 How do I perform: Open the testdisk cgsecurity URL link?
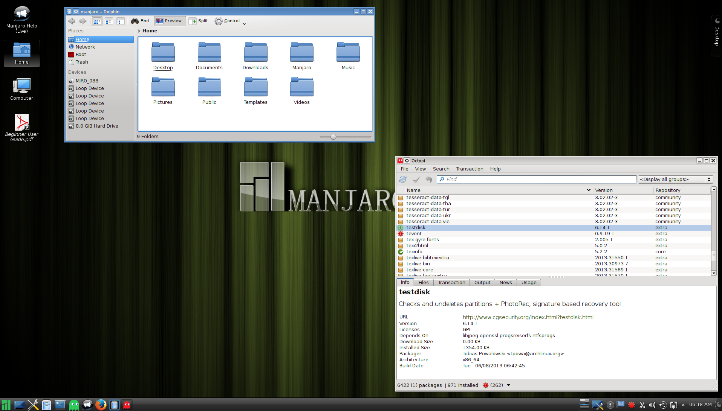[528, 317]
